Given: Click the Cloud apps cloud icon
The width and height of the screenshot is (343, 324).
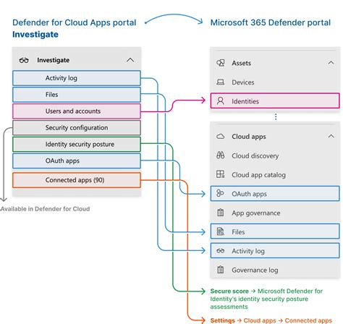Looking at the screenshot, I should [x=220, y=137].
